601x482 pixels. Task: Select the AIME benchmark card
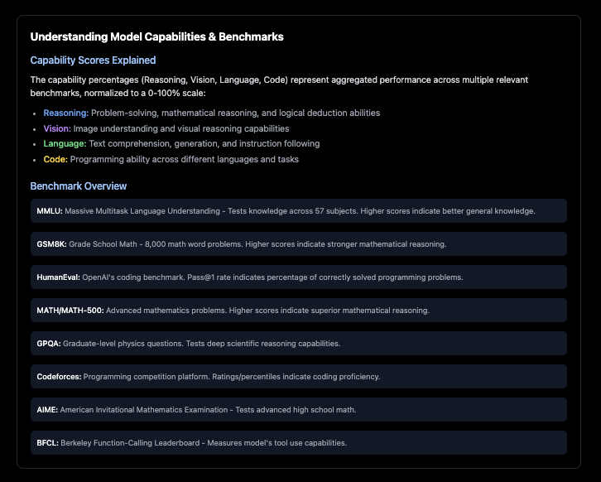tap(298, 409)
